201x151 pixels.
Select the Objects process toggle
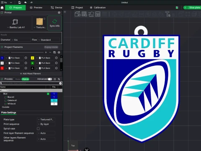(25, 79)
